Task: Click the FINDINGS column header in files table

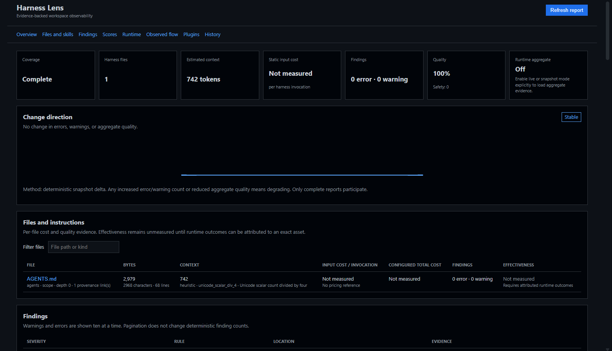Action: click(x=462, y=265)
